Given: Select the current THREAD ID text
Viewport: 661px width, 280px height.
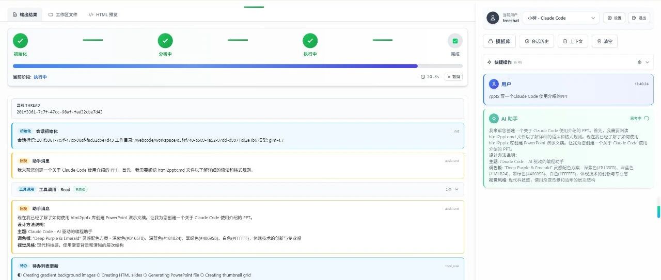Looking at the screenshot, I should click(x=59, y=111).
